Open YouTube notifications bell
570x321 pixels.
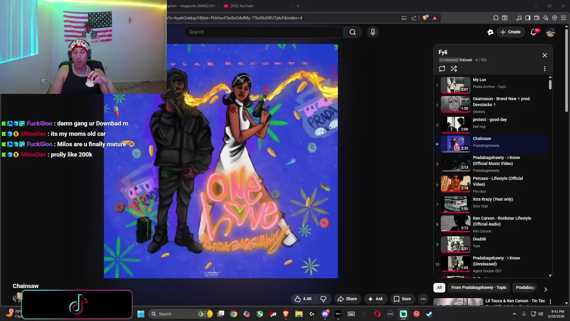533,32
